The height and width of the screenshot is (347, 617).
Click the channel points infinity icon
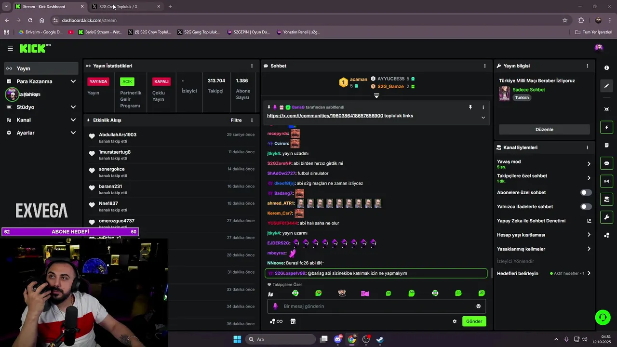(x=276, y=321)
